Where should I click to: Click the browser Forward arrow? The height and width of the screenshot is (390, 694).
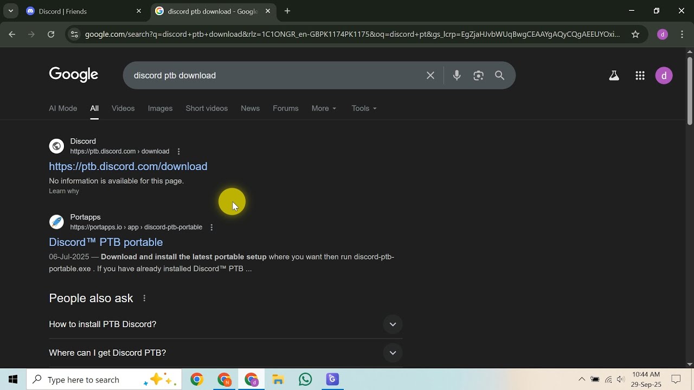[31, 34]
